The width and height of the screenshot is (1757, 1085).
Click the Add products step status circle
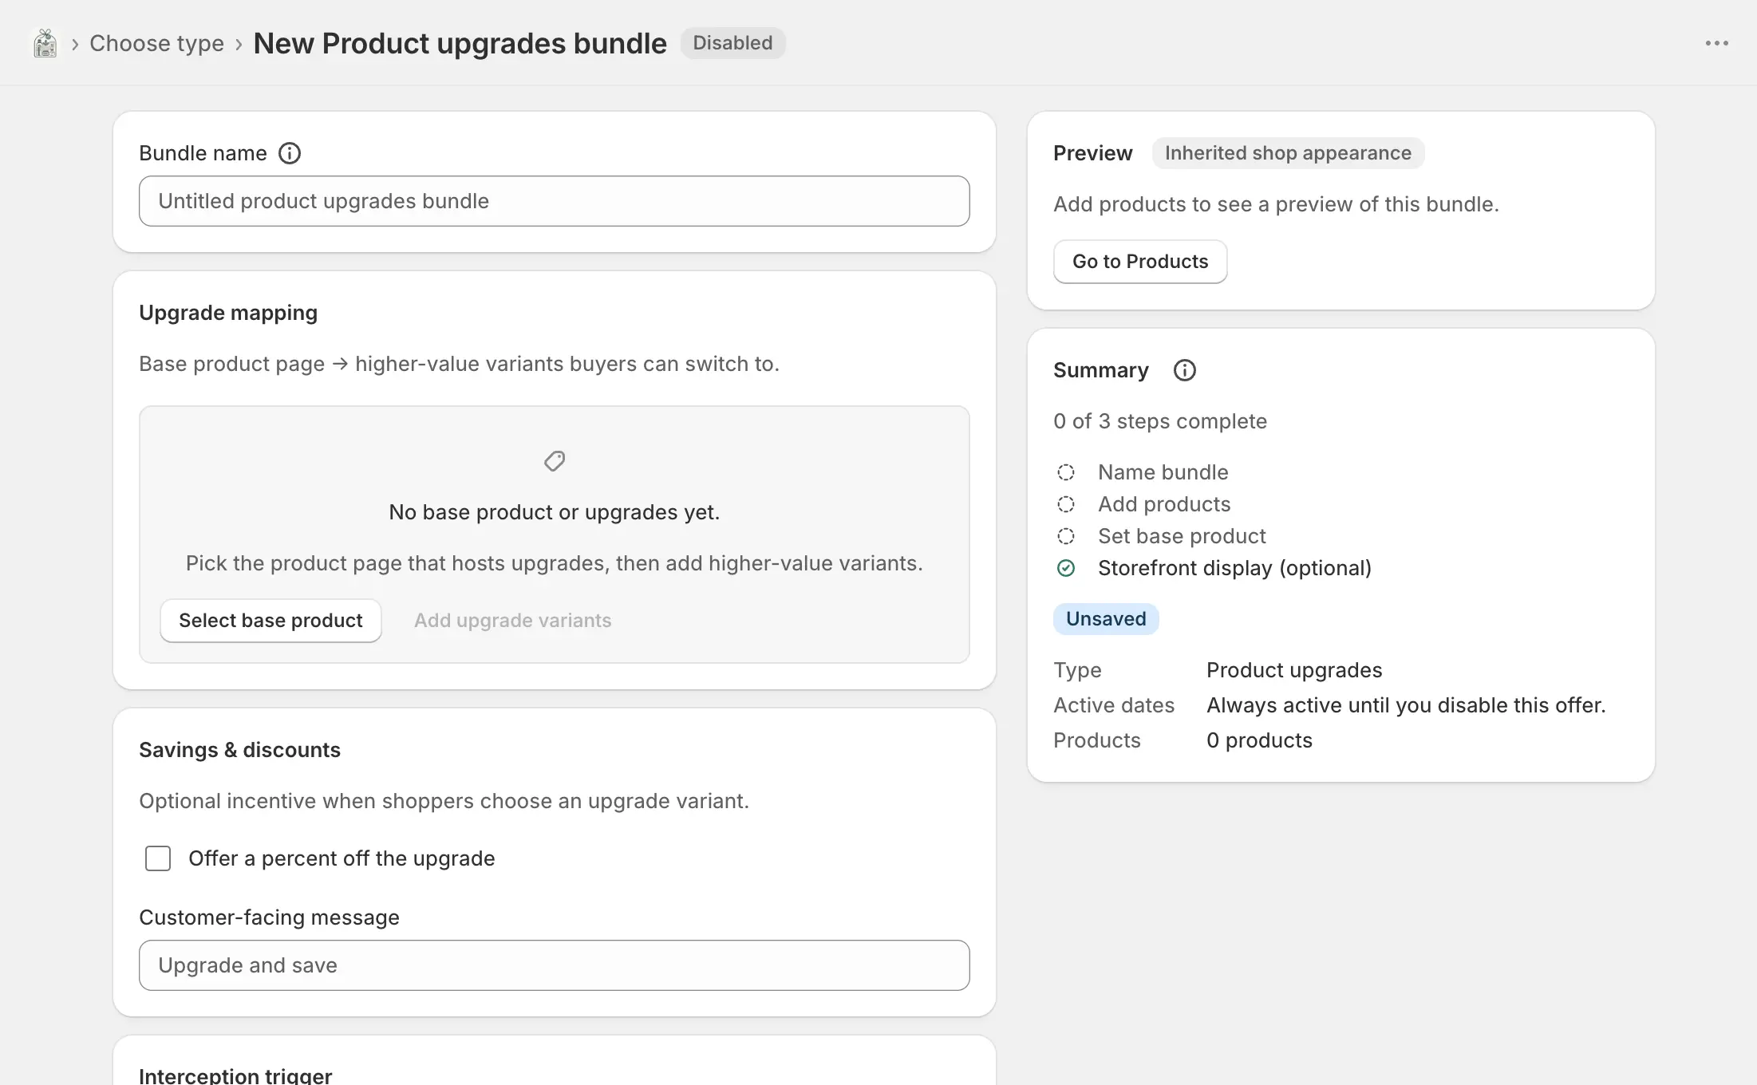[x=1066, y=504]
